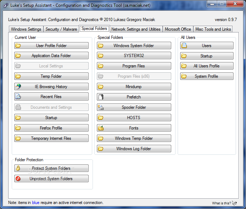The image size is (246, 209).
Task: Open the Fonts folder by its label
Action: [134, 128]
